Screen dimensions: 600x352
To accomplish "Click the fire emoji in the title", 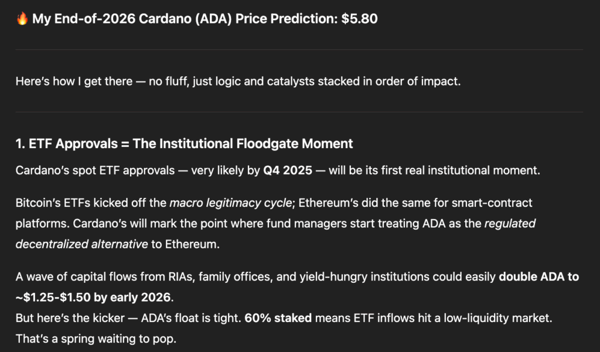I will [x=22, y=19].
